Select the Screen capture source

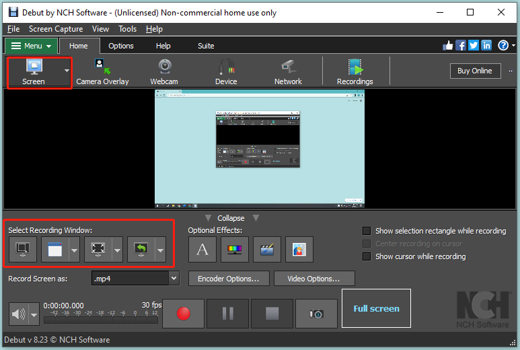[34, 72]
